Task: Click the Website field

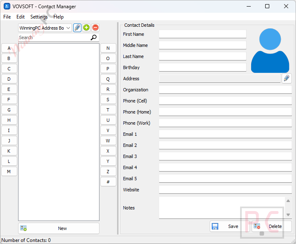Action: (225, 190)
